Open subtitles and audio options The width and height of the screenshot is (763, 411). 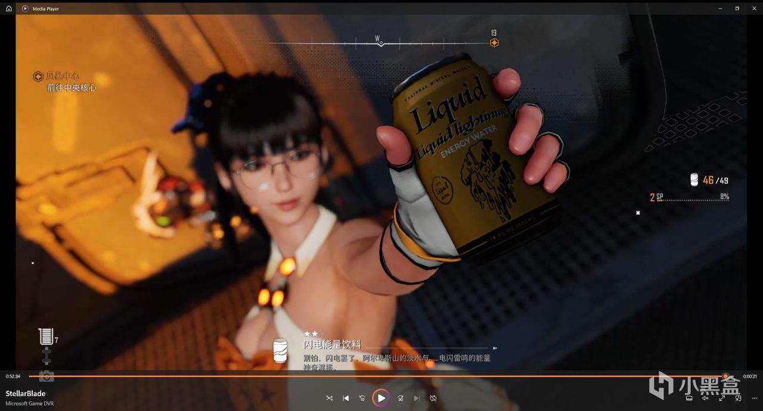(689, 398)
